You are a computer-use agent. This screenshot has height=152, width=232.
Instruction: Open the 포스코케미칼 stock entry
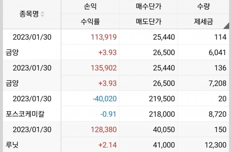25,114
